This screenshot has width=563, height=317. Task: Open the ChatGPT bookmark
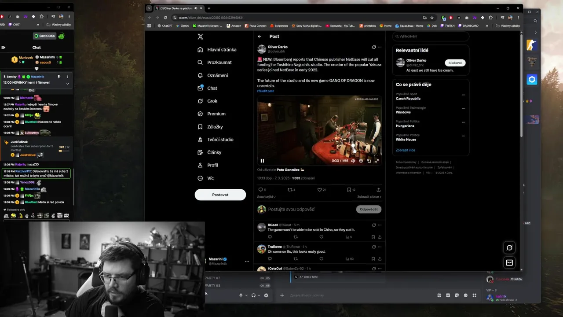point(165,26)
